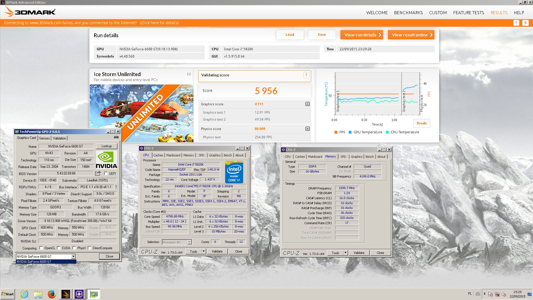Click the right CPU-Z Memory window title icon
The image size is (533, 300).
tap(283, 150)
